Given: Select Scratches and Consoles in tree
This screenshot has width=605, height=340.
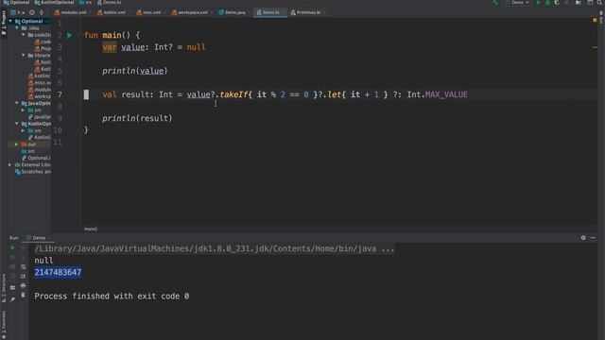Looking at the screenshot, I should coord(33,172).
